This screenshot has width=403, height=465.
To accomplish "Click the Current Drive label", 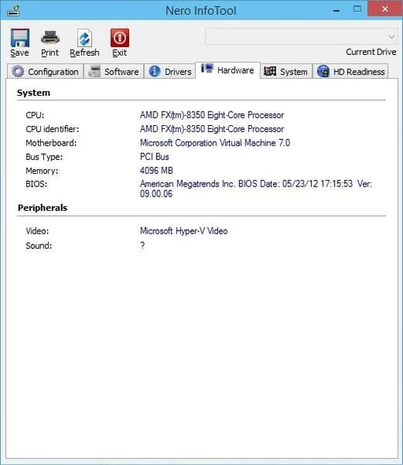I will pos(371,52).
